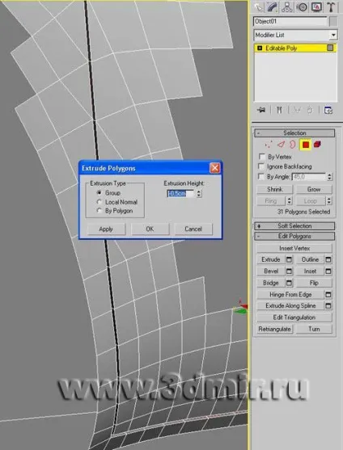This screenshot has height=450, width=343.
Task: Open Bevel settings box icon
Action: tap(289, 271)
